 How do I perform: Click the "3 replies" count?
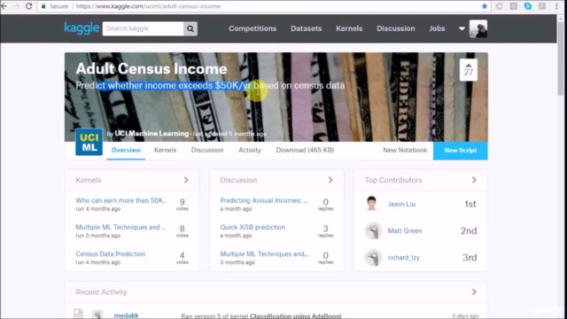[x=325, y=230]
